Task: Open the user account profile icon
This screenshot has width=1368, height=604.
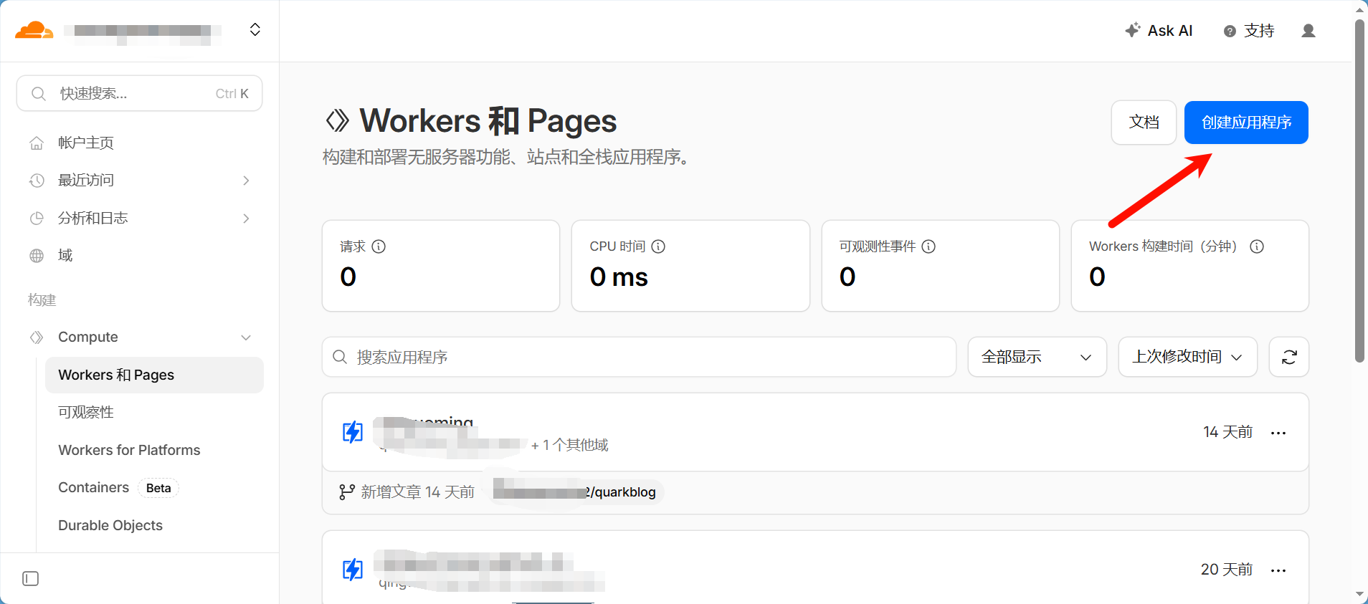Action: point(1308,31)
